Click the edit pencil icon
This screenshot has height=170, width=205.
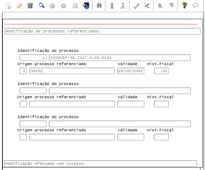[x=19, y=6]
